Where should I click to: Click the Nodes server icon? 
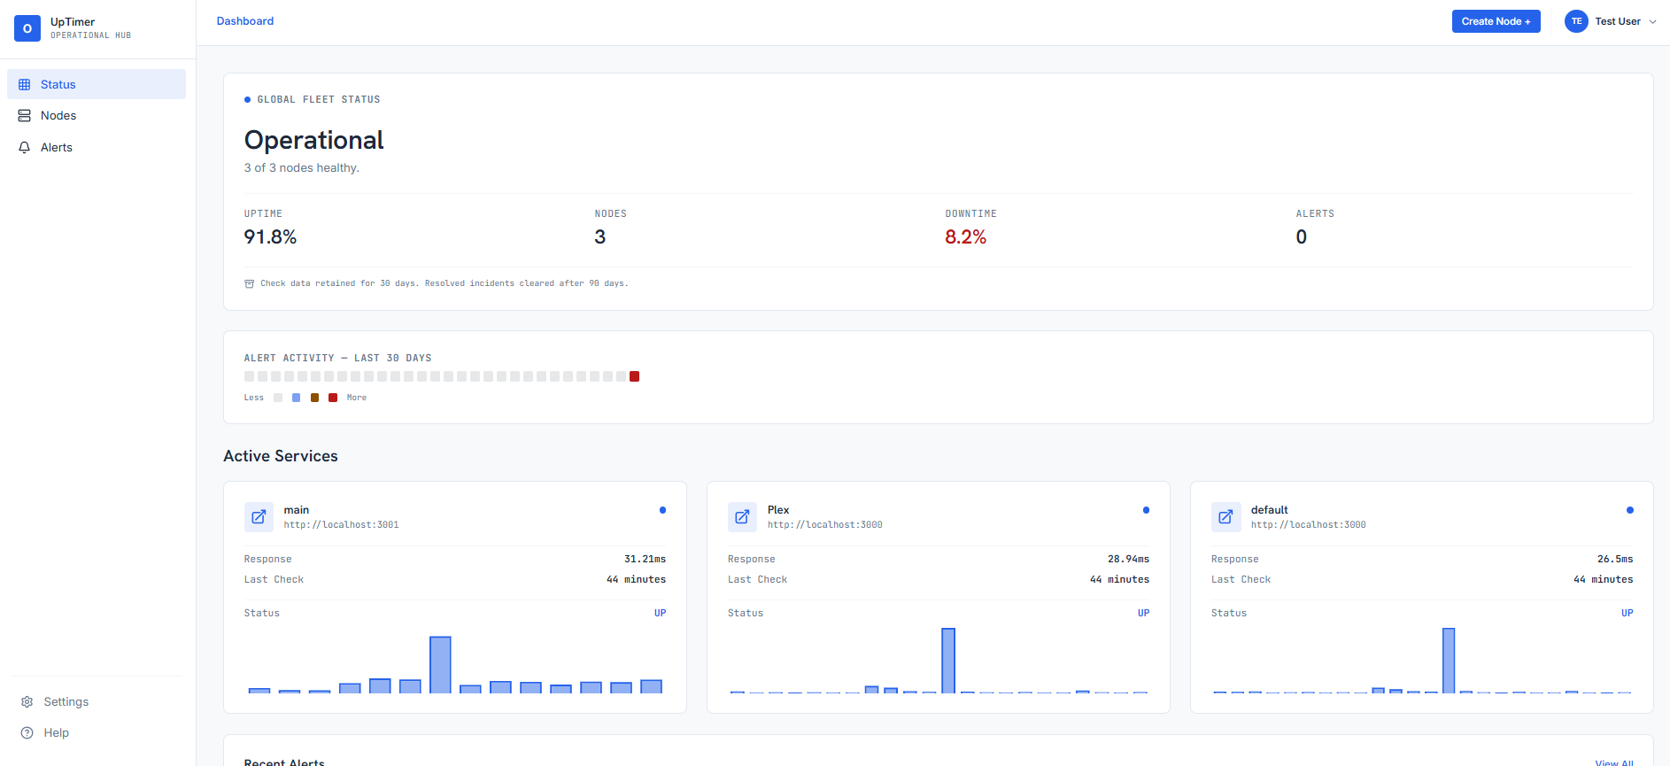[x=25, y=116]
